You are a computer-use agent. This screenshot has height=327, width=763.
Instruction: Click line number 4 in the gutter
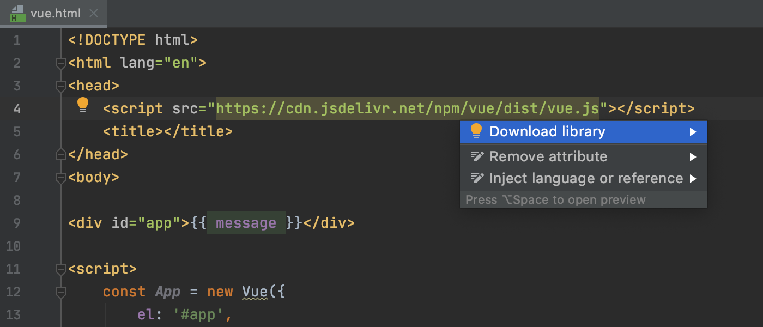[x=16, y=109]
